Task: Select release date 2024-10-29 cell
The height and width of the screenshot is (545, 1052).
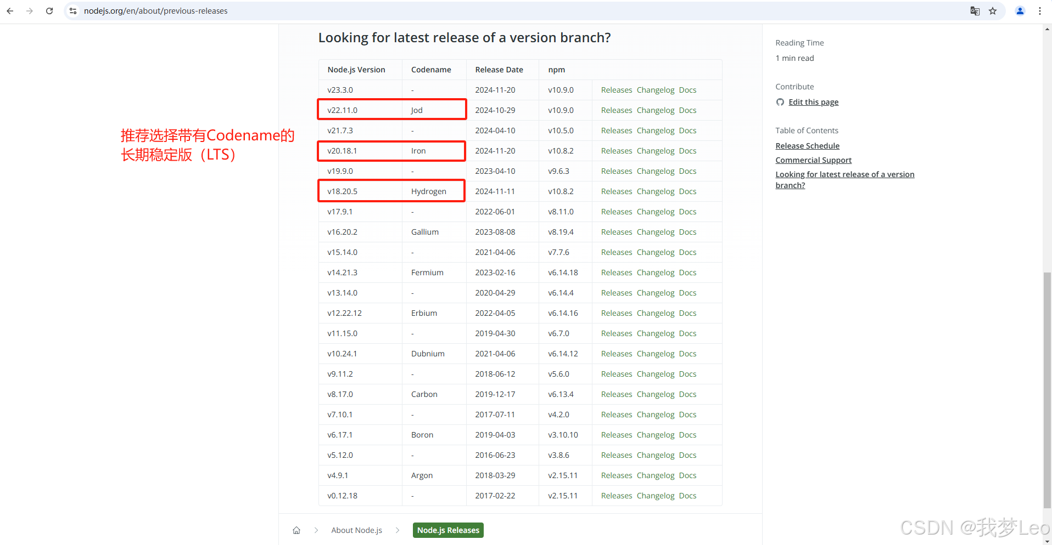Action: point(502,110)
